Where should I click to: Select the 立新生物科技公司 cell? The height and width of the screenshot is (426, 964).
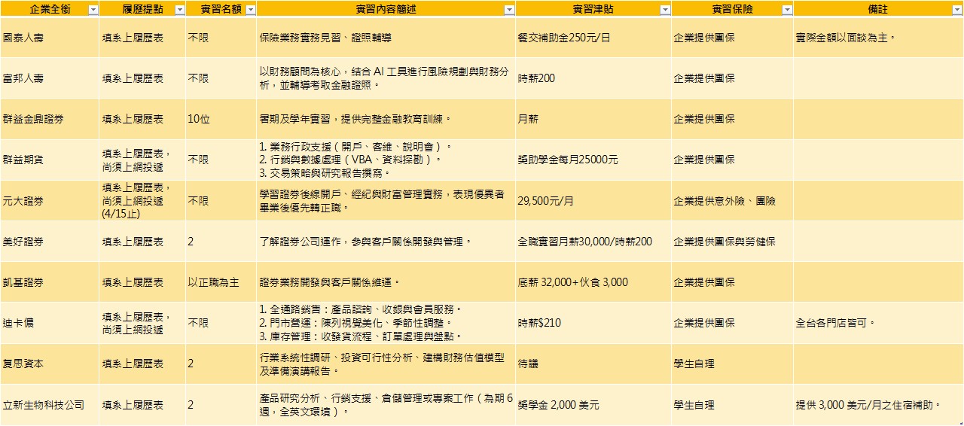[43, 405]
